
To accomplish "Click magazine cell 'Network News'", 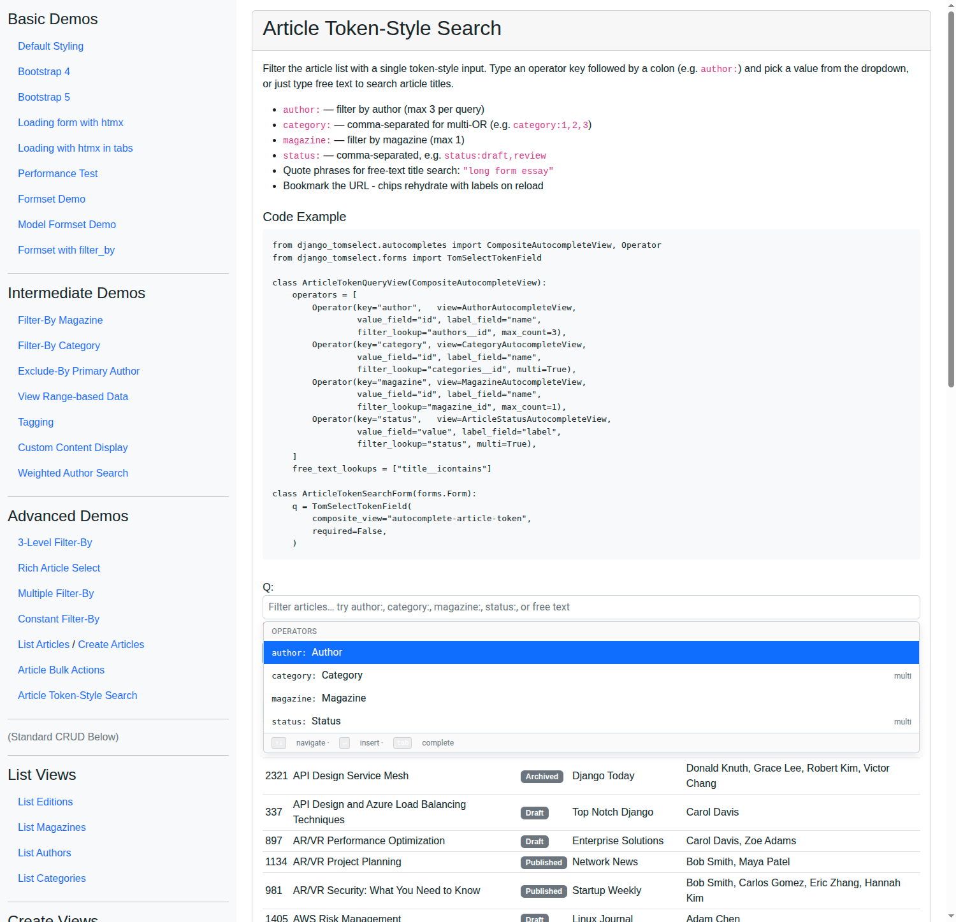I will [605, 862].
